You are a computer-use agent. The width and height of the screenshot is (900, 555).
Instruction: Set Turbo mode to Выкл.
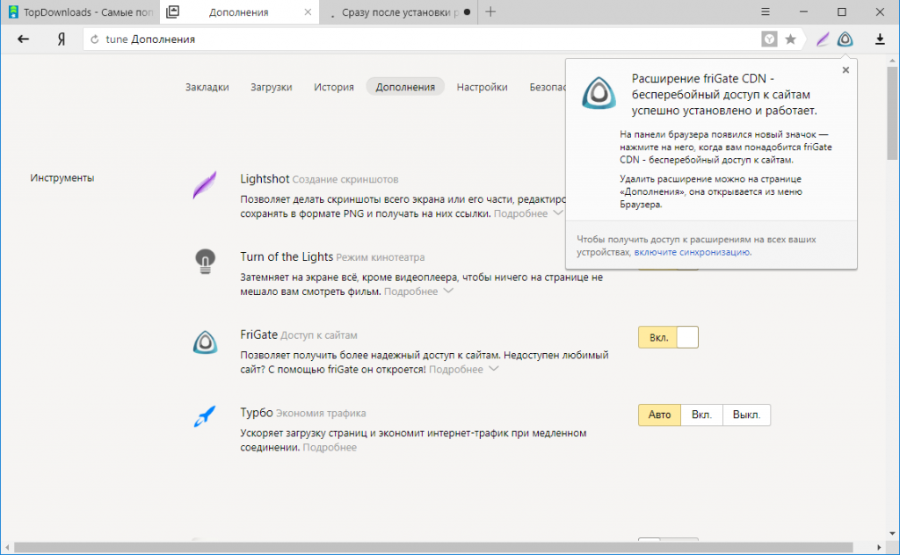pos(746,414)
